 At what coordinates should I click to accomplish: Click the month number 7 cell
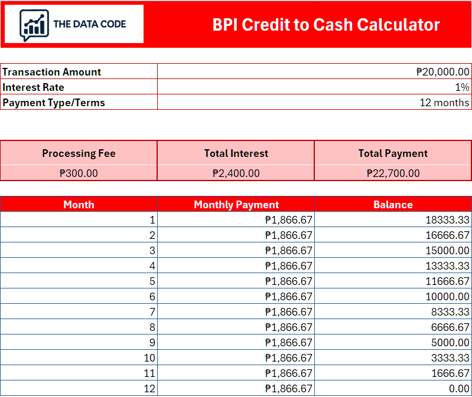click(79, 312)
